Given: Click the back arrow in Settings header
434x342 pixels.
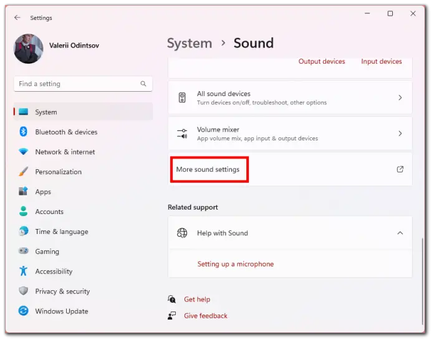Looking at the screenshot, I should (17, 17).
